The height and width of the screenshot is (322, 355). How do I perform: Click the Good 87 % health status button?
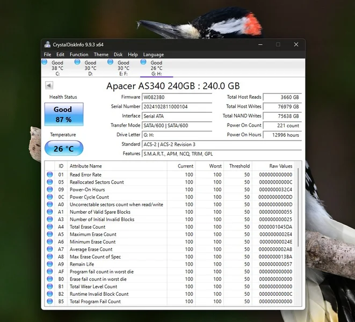64,114
